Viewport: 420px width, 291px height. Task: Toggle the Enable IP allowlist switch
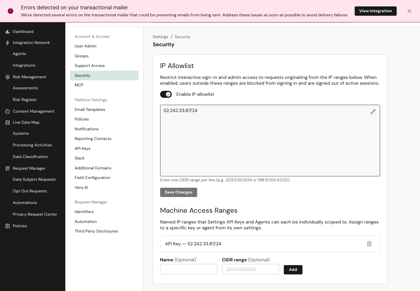pyautogui.click(x=166, y=94)
